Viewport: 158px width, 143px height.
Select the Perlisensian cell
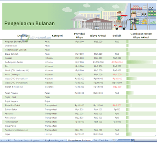coord(10,118)
